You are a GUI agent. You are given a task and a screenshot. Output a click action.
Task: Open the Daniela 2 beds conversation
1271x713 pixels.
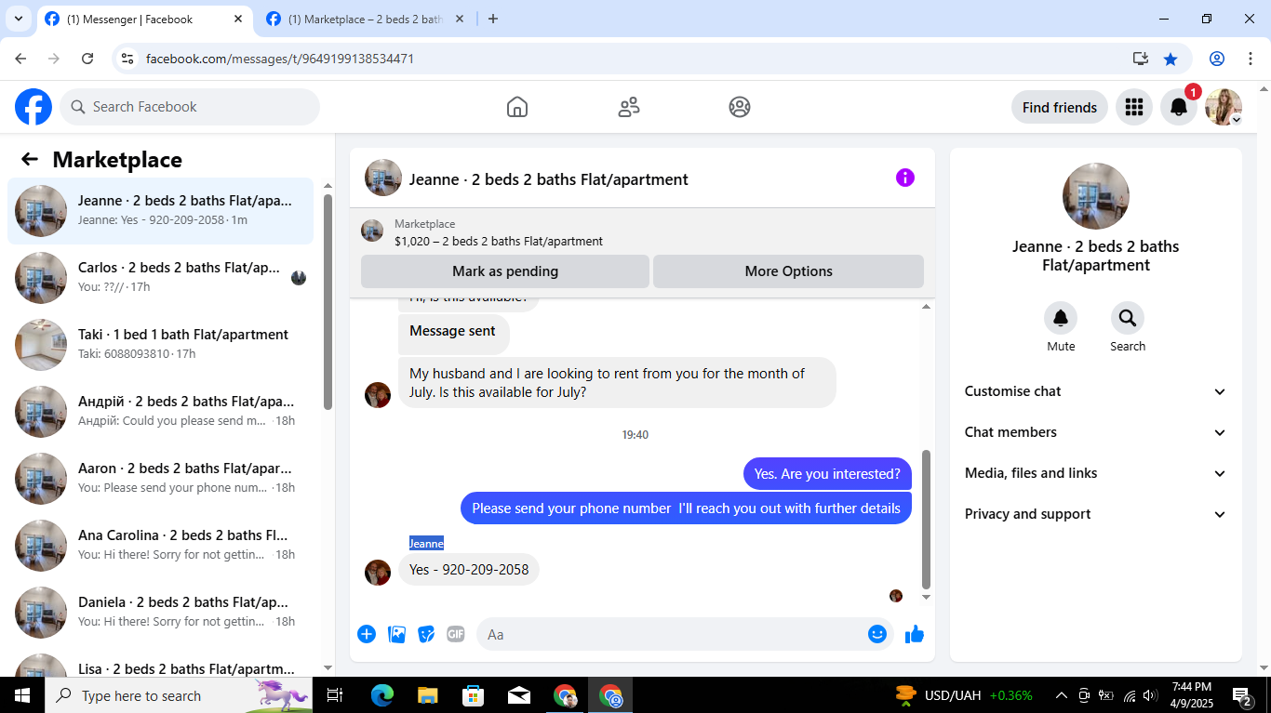click(161, 613)
